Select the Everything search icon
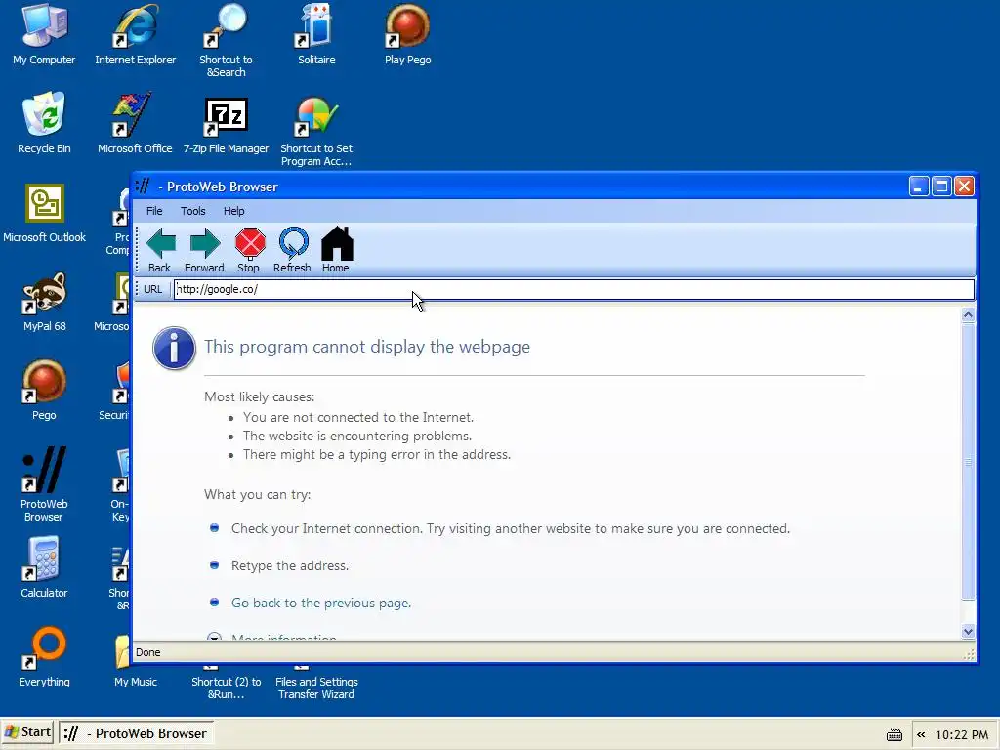 [x=44, y=657]
